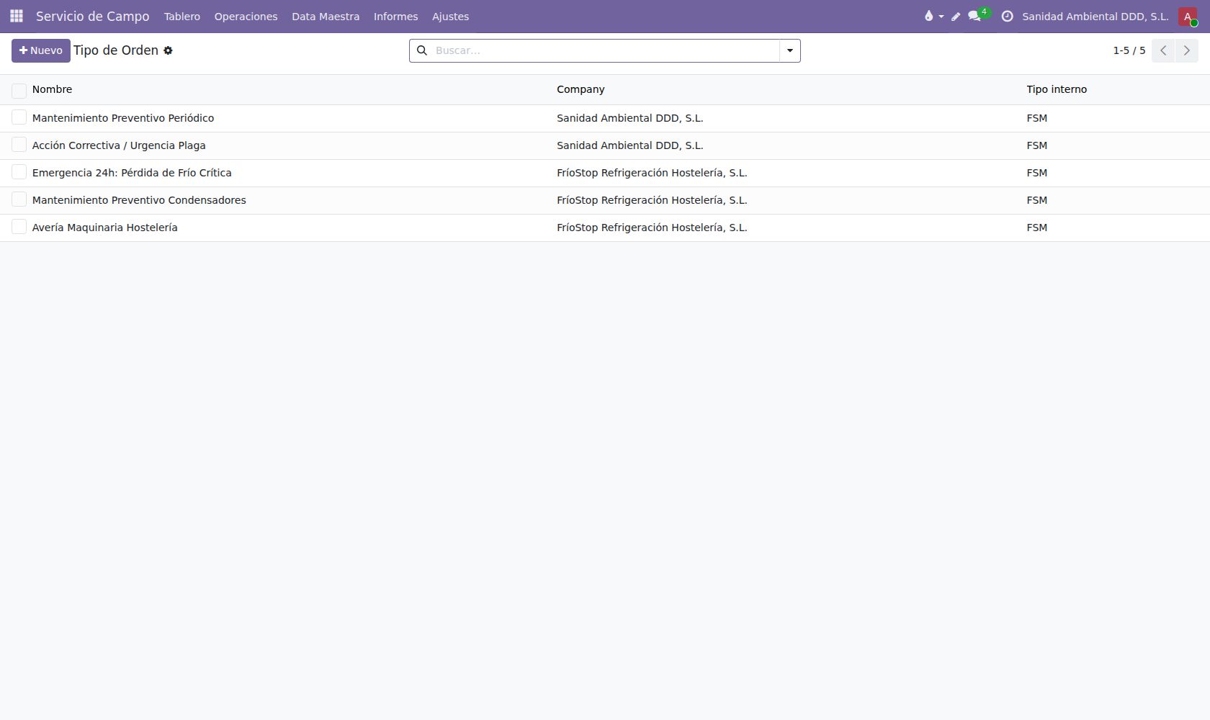Open the company switcher Sanidad Ambiental DDD

(1095, 16)
